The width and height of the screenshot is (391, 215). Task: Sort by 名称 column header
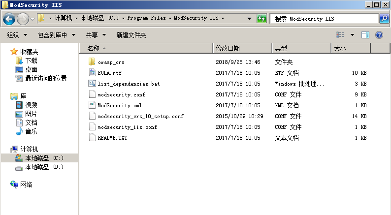(x=146, y=48)
